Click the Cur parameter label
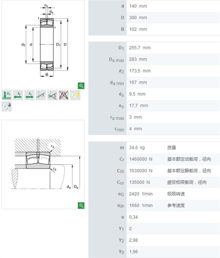 pyautogui.click(x=121, y=183)
